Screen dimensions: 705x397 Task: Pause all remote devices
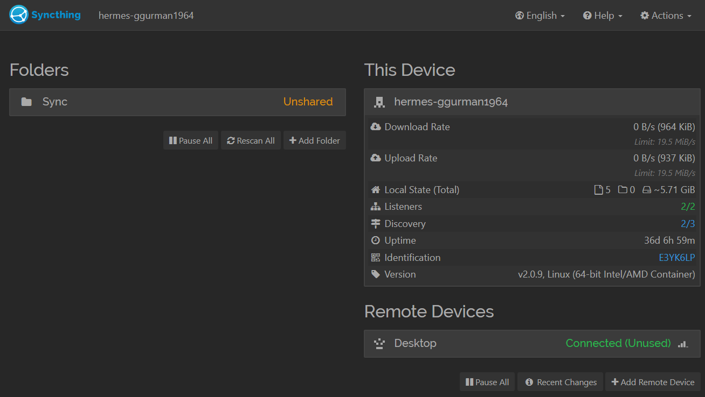[487, 382]
